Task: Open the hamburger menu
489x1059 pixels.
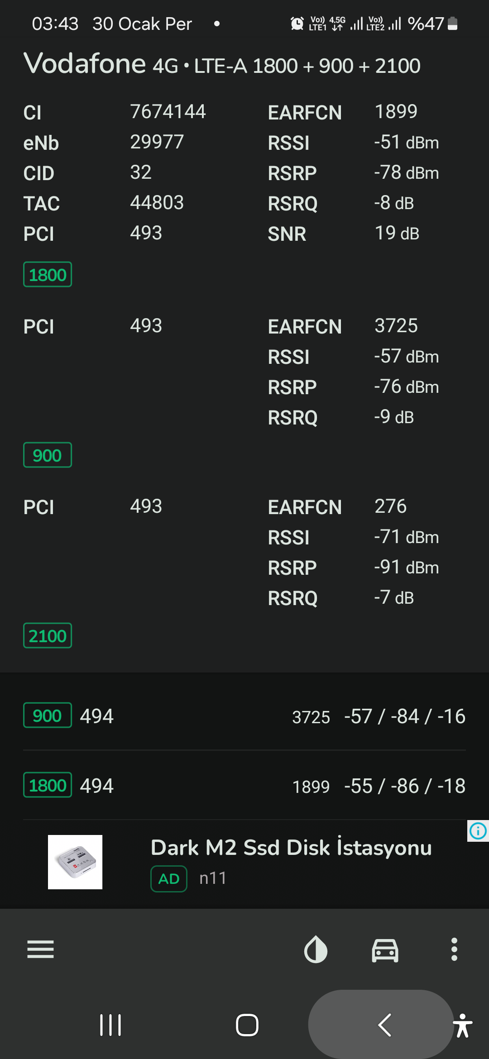Action: [x=40, y=949]
